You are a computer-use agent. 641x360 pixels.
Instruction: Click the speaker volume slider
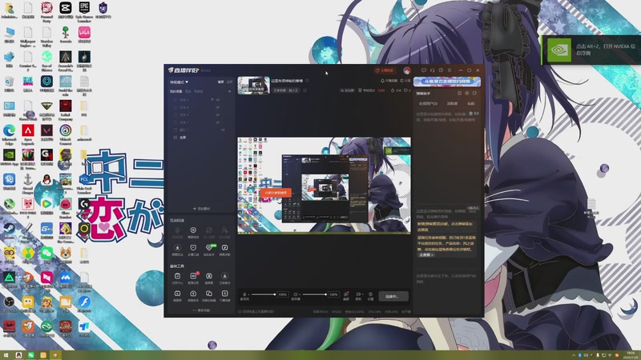pos(314,294)
